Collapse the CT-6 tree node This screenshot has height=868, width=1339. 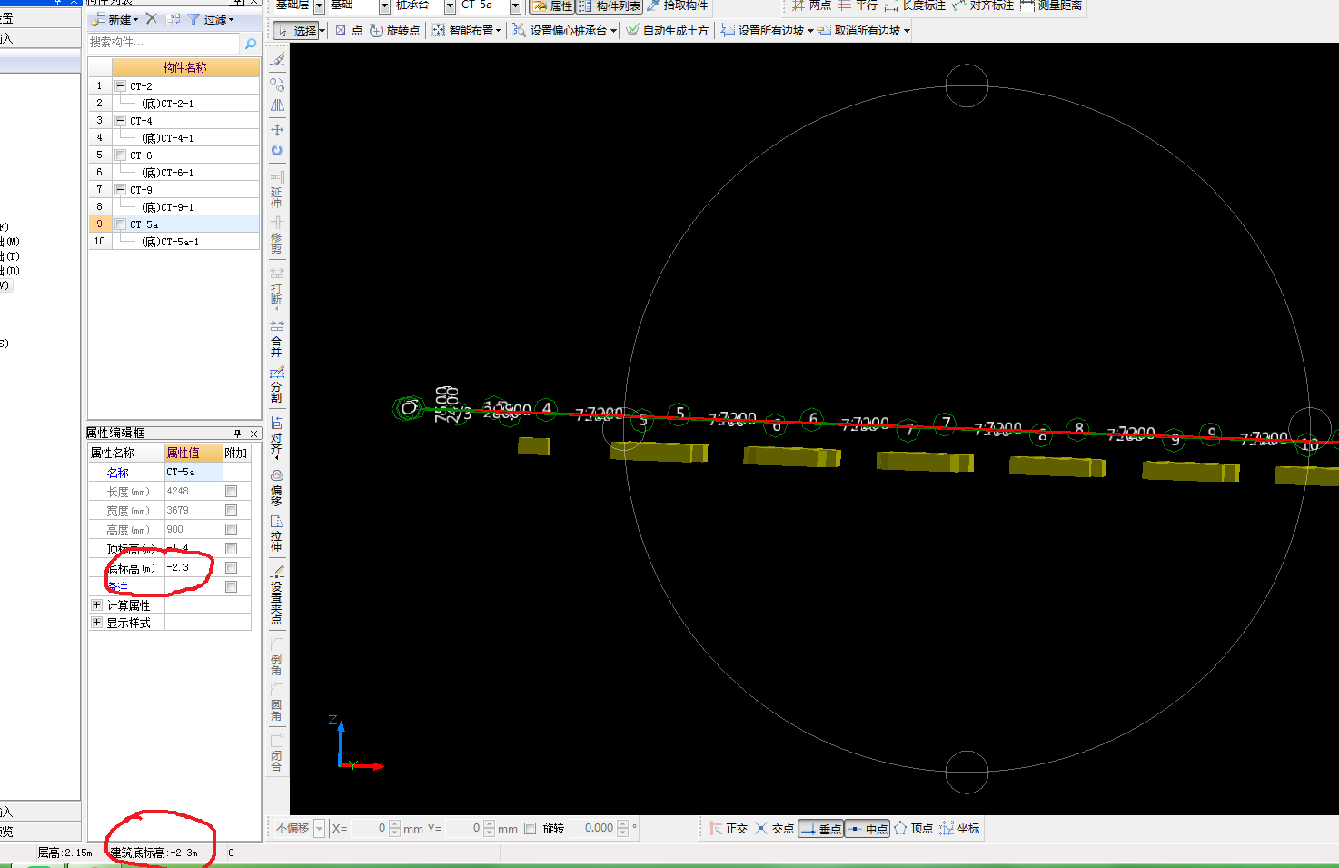point(121,155)
